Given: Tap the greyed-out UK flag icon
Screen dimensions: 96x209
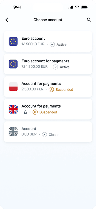Looking at the screenshot, I should tap(13, 132).
